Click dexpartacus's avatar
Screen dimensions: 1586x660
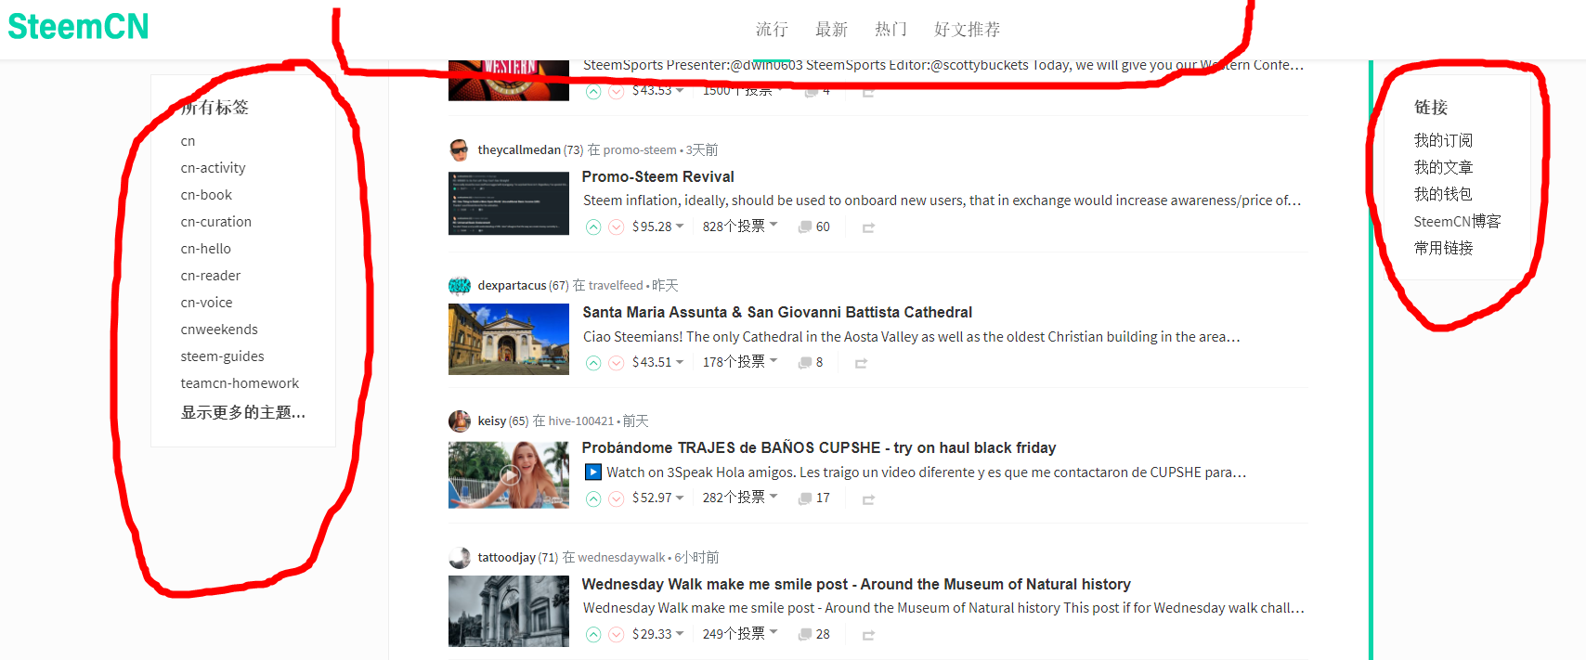coord(459,285)
